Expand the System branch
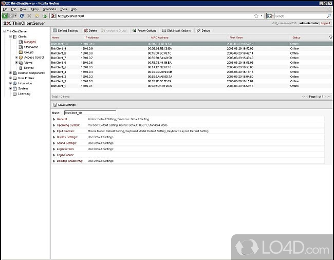The width and height of the screenshot is (334, 260). pos(10,88)
